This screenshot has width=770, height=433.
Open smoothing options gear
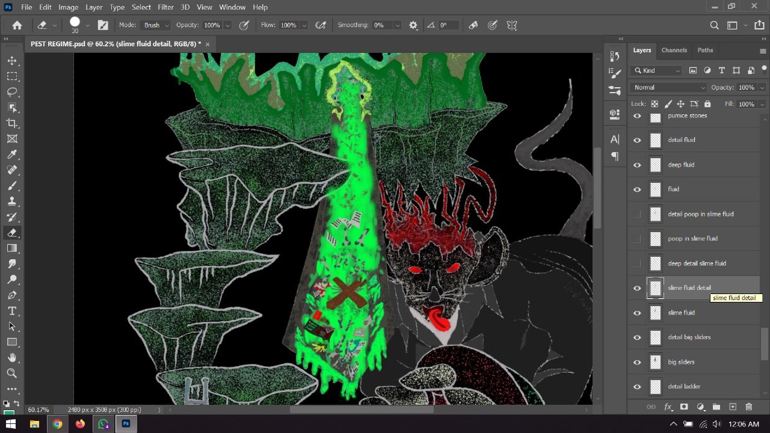tap(413, 25)
